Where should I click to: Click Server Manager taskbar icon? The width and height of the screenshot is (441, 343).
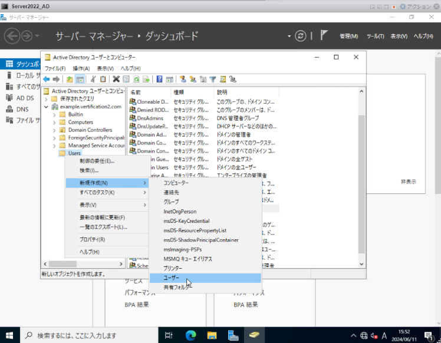coord(233,335)
